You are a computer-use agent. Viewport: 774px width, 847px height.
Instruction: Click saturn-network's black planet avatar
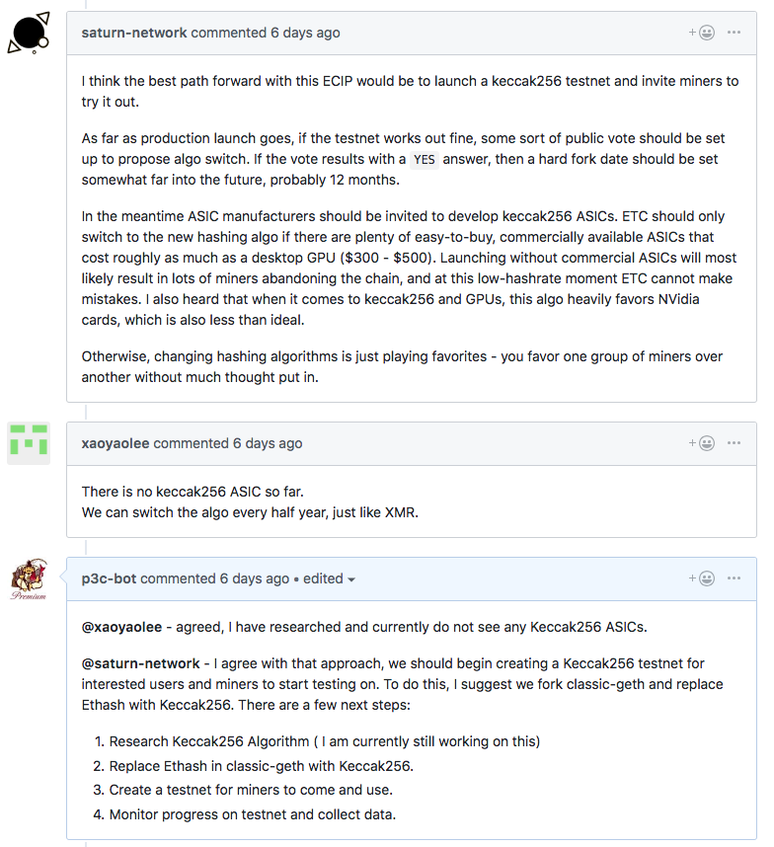tap(29, 33)
